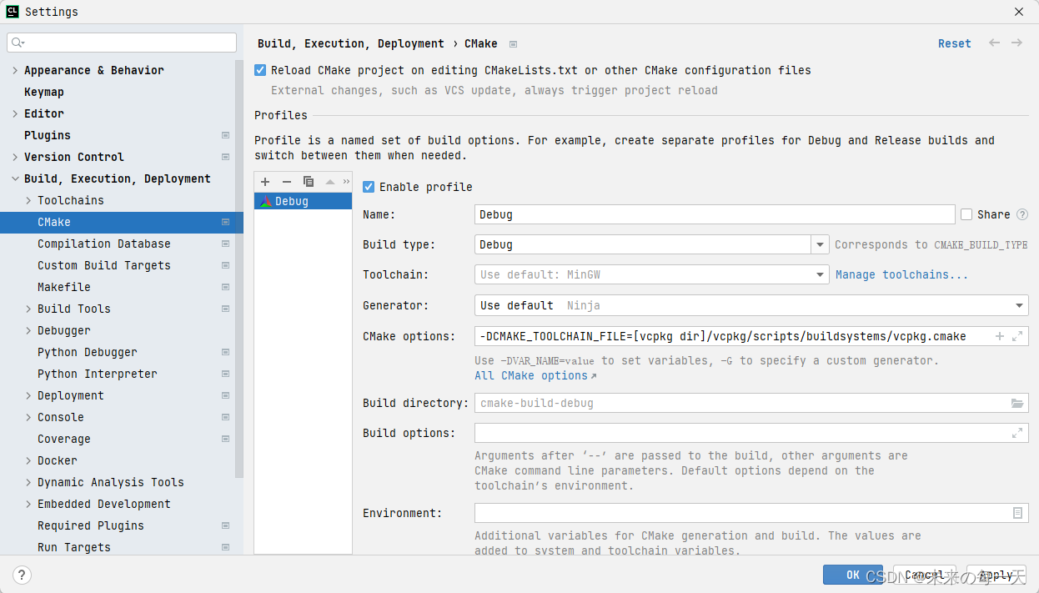Open the Manage toolchains link
1039x593 pixels.
(x=901, y=274)
